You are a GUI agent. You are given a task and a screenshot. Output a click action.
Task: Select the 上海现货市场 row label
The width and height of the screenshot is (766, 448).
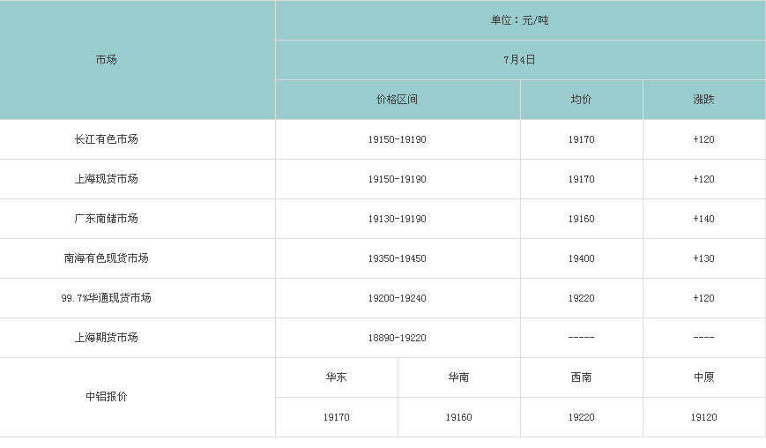coord(106,179)
